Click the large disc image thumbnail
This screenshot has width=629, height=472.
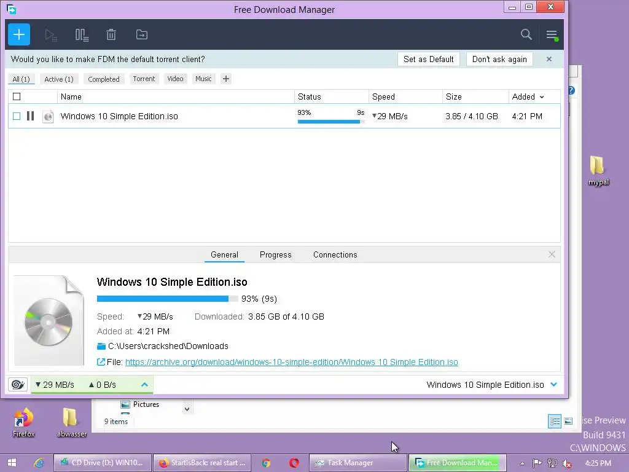coord(49,321)
